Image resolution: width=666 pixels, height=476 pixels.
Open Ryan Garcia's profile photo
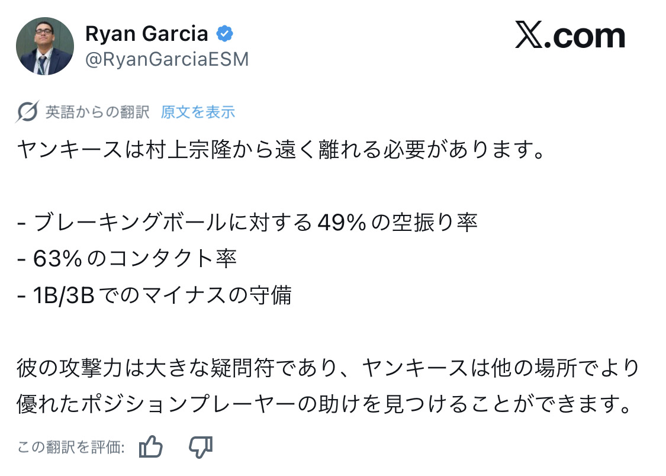pyautogui.click(x=45, y=47)
